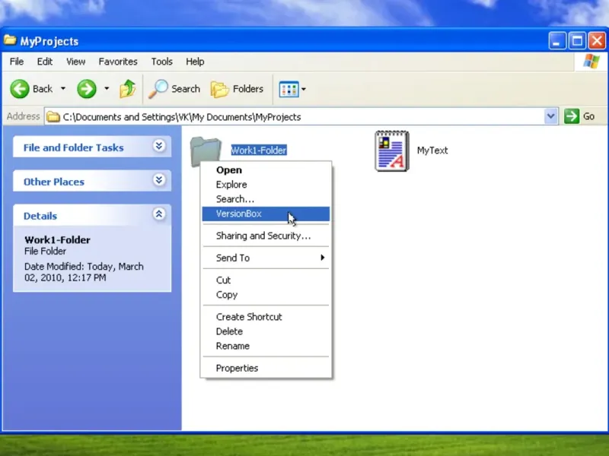Screen dimensions: 609x456
Task: Choose Delete in context menu
Action: [x=266, y=331]
